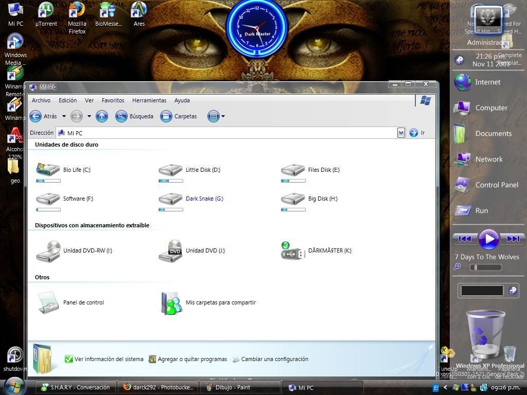The image size is (527, 395).
Task: Open Internet in the sidebar
Action: pos(478,82)
